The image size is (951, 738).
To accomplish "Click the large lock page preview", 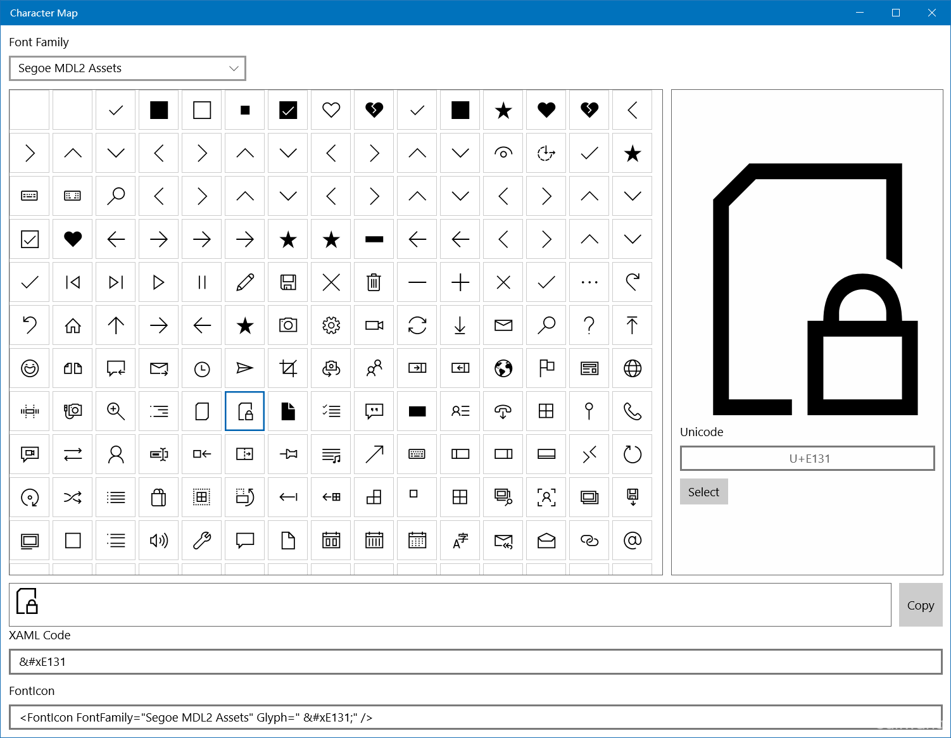I will [x=816, y=289].
